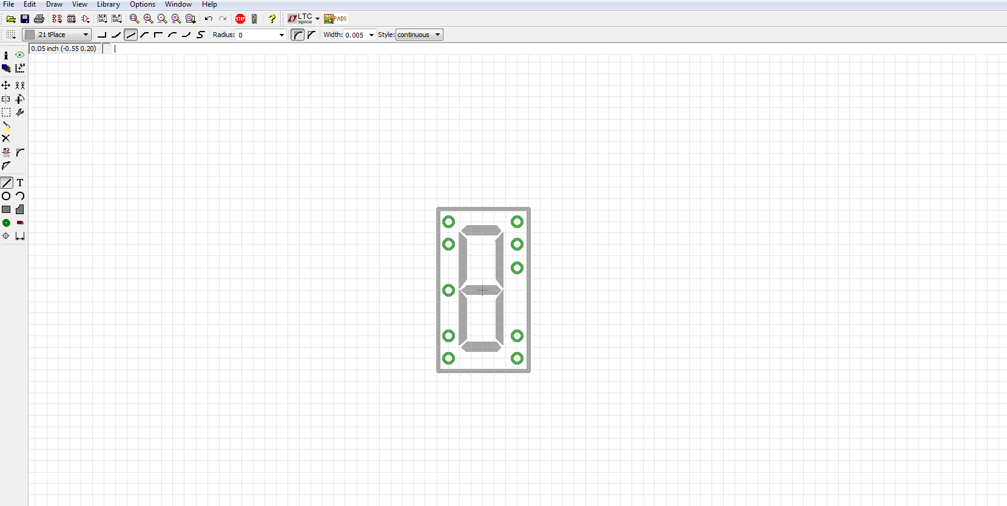Open the grid settings icon
Viewport: 1007px width, 506px height.
[11, 35]
